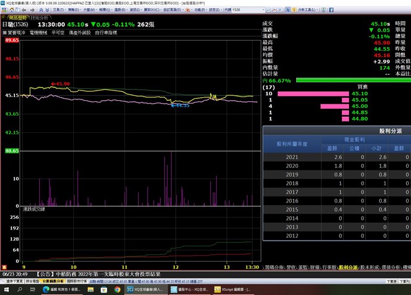The width and height of the screenshot is (411, 295).
Task: Open Windows Start menu
Action: click(x=5, y=289)
